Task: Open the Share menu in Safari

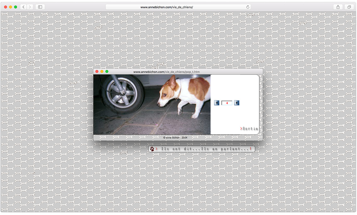Action: (x=338, y=7)
